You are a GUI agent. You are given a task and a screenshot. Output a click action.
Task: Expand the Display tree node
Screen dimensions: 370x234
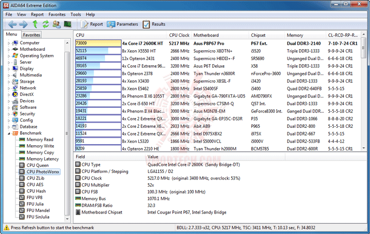pos(9,69)
